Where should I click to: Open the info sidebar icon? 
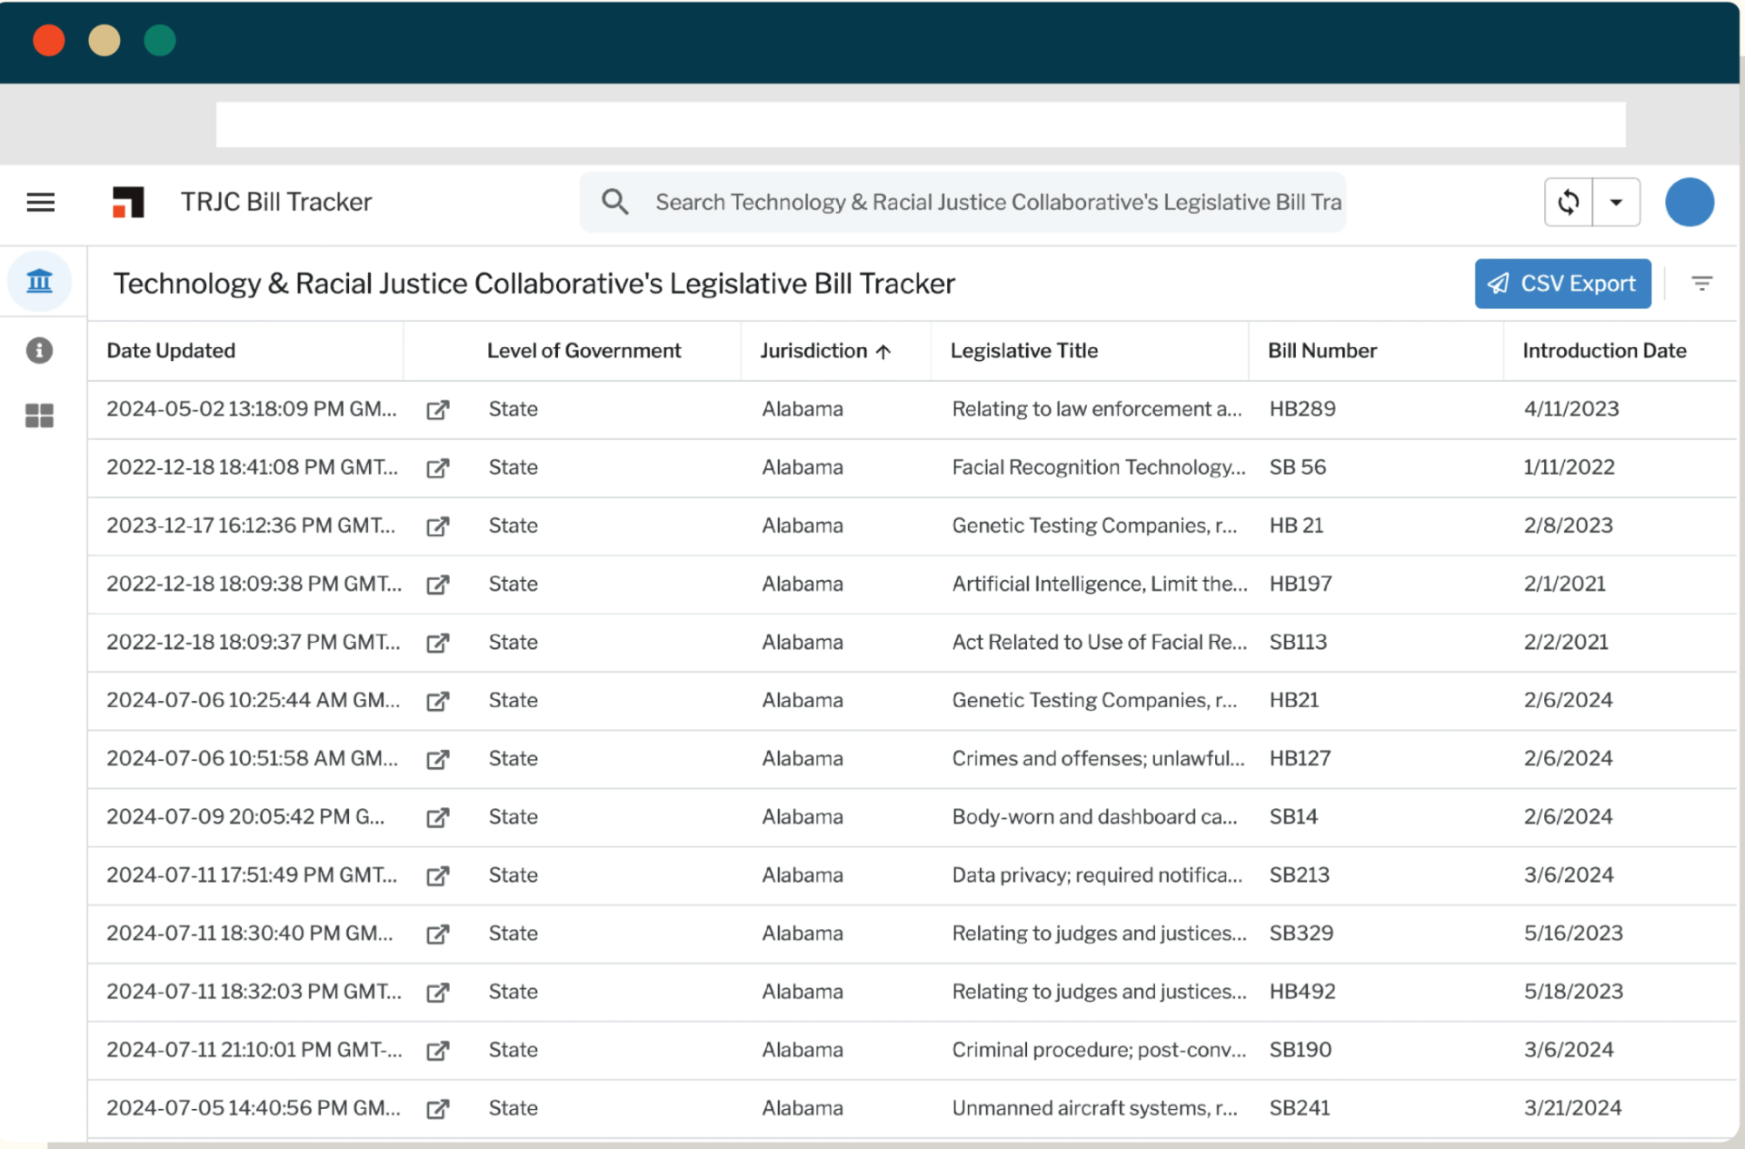[39, 350]
